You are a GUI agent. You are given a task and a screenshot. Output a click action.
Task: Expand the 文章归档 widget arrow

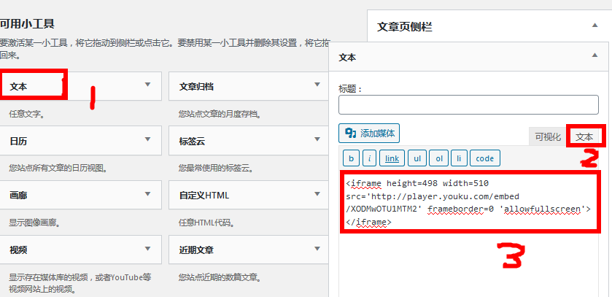tap(317, 85)
